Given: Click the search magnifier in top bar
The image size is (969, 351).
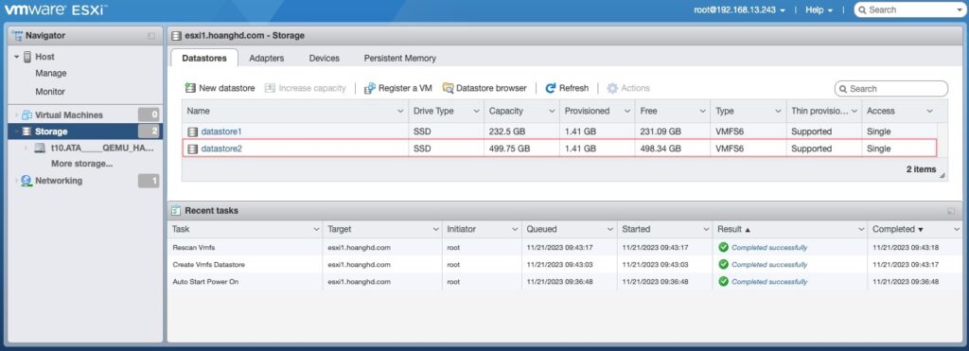Looking at the screenshot, I should (x=862, y=9).
